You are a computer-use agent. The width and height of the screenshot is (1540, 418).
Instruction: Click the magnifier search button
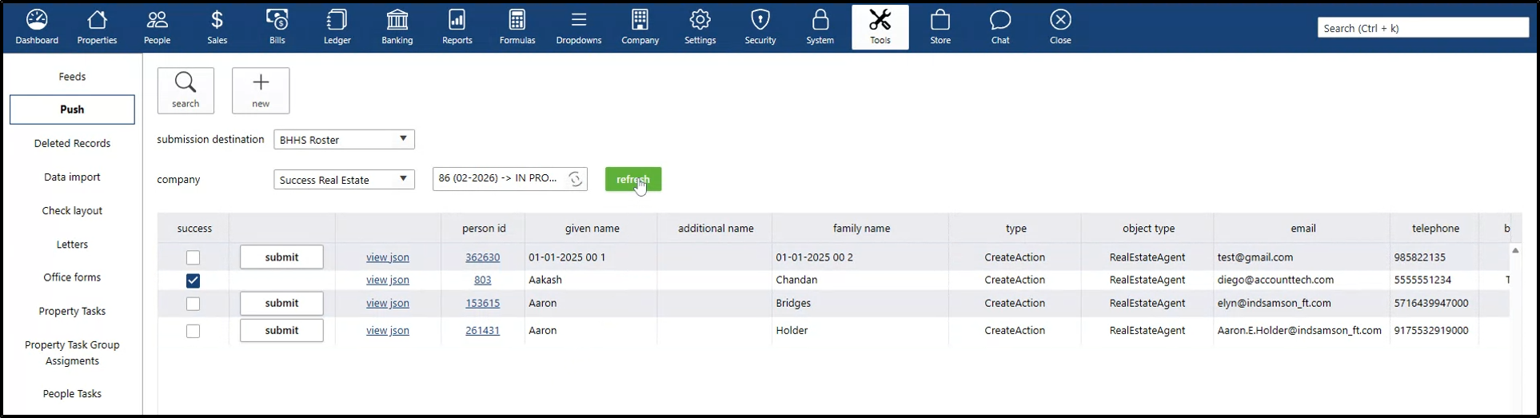pyautogui.click(x=186, y=90)
